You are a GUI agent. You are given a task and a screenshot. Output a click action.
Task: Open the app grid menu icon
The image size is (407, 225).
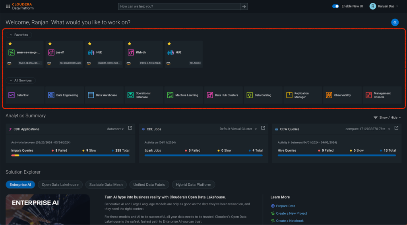coord(8,6)
